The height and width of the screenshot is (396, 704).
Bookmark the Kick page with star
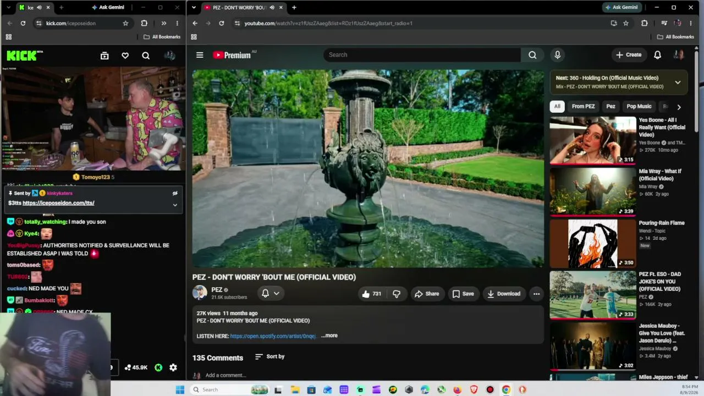(125, 23)
